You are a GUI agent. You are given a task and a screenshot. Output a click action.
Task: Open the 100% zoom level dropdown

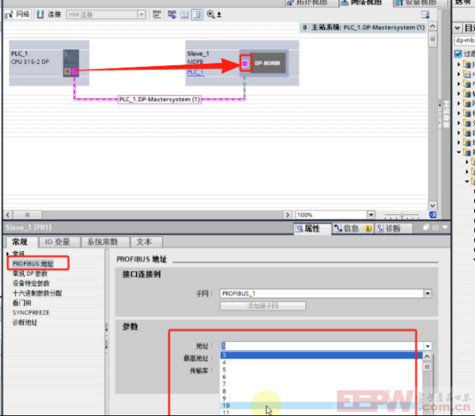pyautogui.click(x=371, y=215)
